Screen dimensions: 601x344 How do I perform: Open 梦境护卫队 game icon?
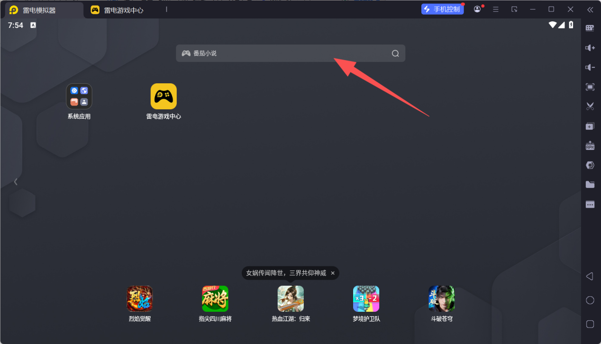coord(366,299)
